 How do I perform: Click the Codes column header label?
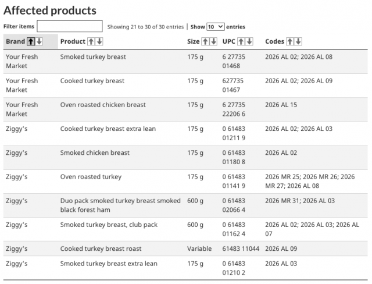(x=274, y=41)
